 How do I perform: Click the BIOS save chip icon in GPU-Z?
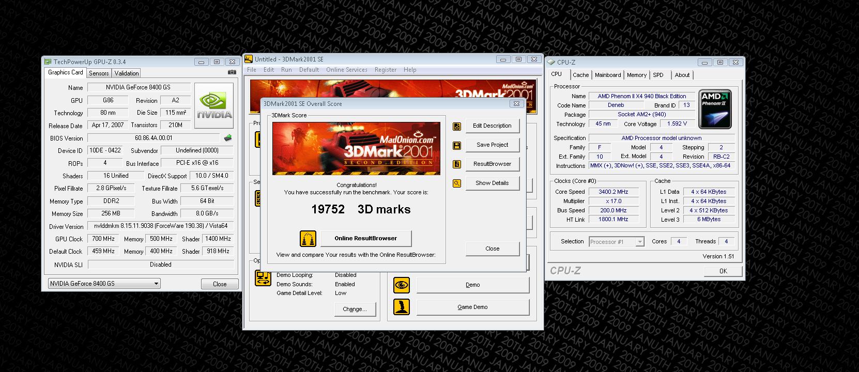pyautogui.click(x=227, y=138)
